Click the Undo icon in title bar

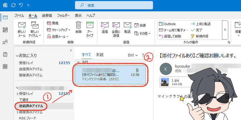tap(21, 5)
